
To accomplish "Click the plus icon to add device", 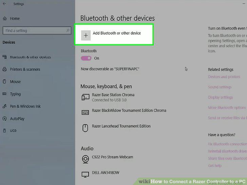I will (86, 35).
